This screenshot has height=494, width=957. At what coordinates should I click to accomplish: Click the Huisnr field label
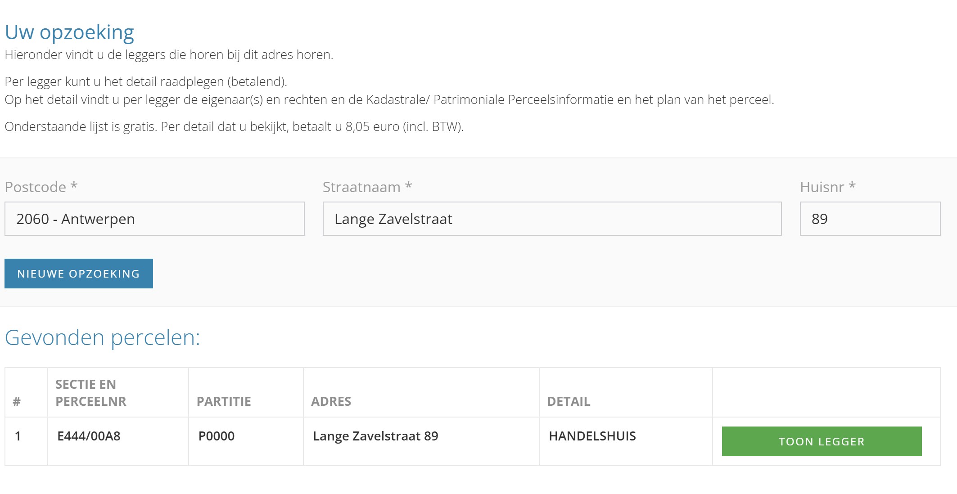(x=827, y=187)
